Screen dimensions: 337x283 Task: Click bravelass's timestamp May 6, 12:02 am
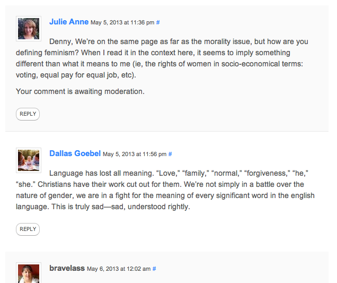119,269
